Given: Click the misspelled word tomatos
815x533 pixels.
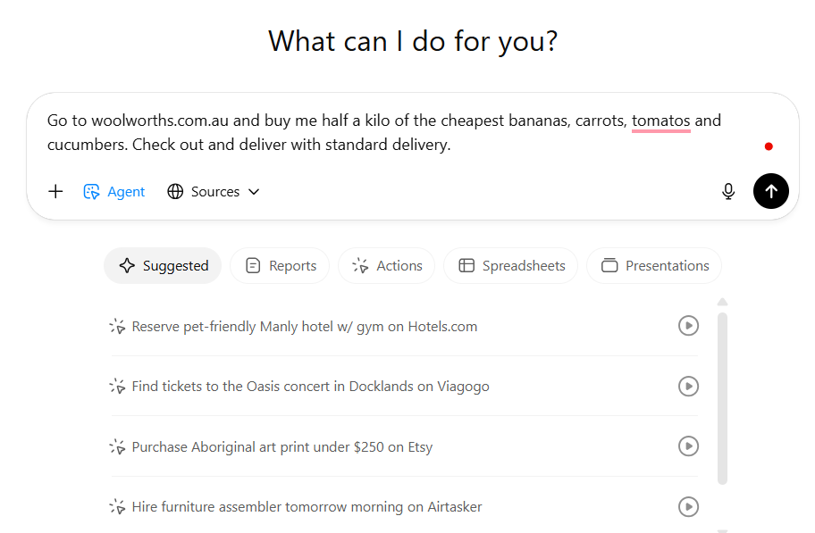Looking at the screenshot, I should point(660,121).
